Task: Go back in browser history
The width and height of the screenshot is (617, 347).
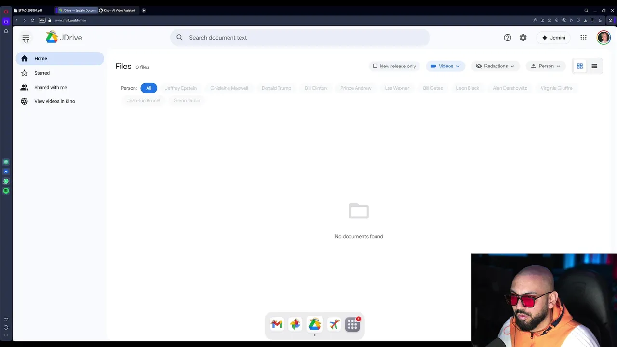Action: point(16,20)
